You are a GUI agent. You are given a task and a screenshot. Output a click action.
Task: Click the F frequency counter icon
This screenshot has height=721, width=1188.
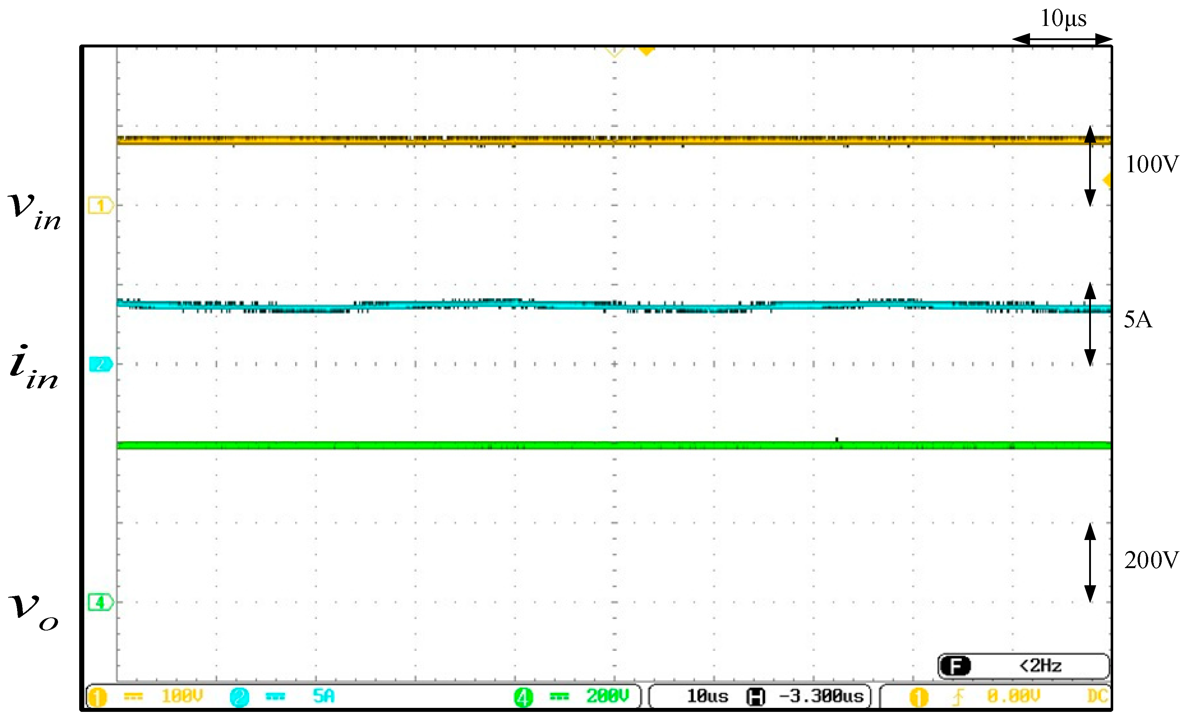tap(955, 666)
